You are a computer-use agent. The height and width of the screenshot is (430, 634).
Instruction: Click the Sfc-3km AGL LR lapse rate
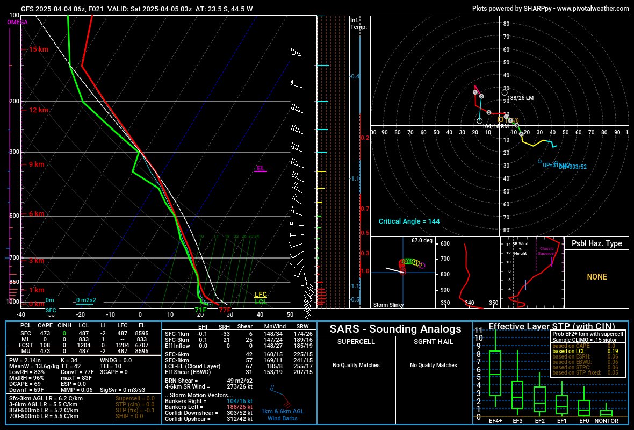coord(46,398)
